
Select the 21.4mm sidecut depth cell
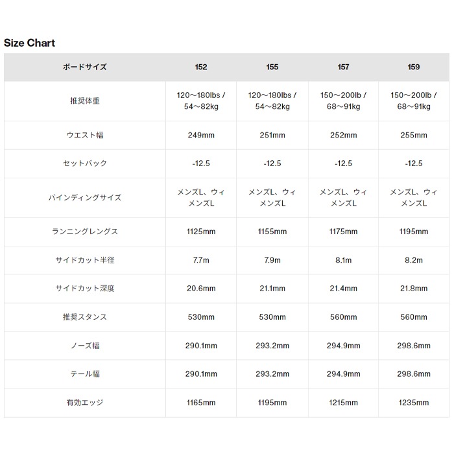coord(343,289)
